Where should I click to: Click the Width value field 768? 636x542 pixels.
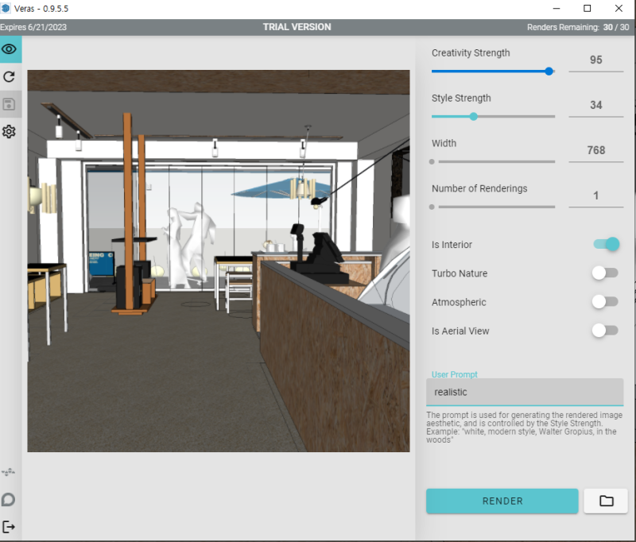595,150
